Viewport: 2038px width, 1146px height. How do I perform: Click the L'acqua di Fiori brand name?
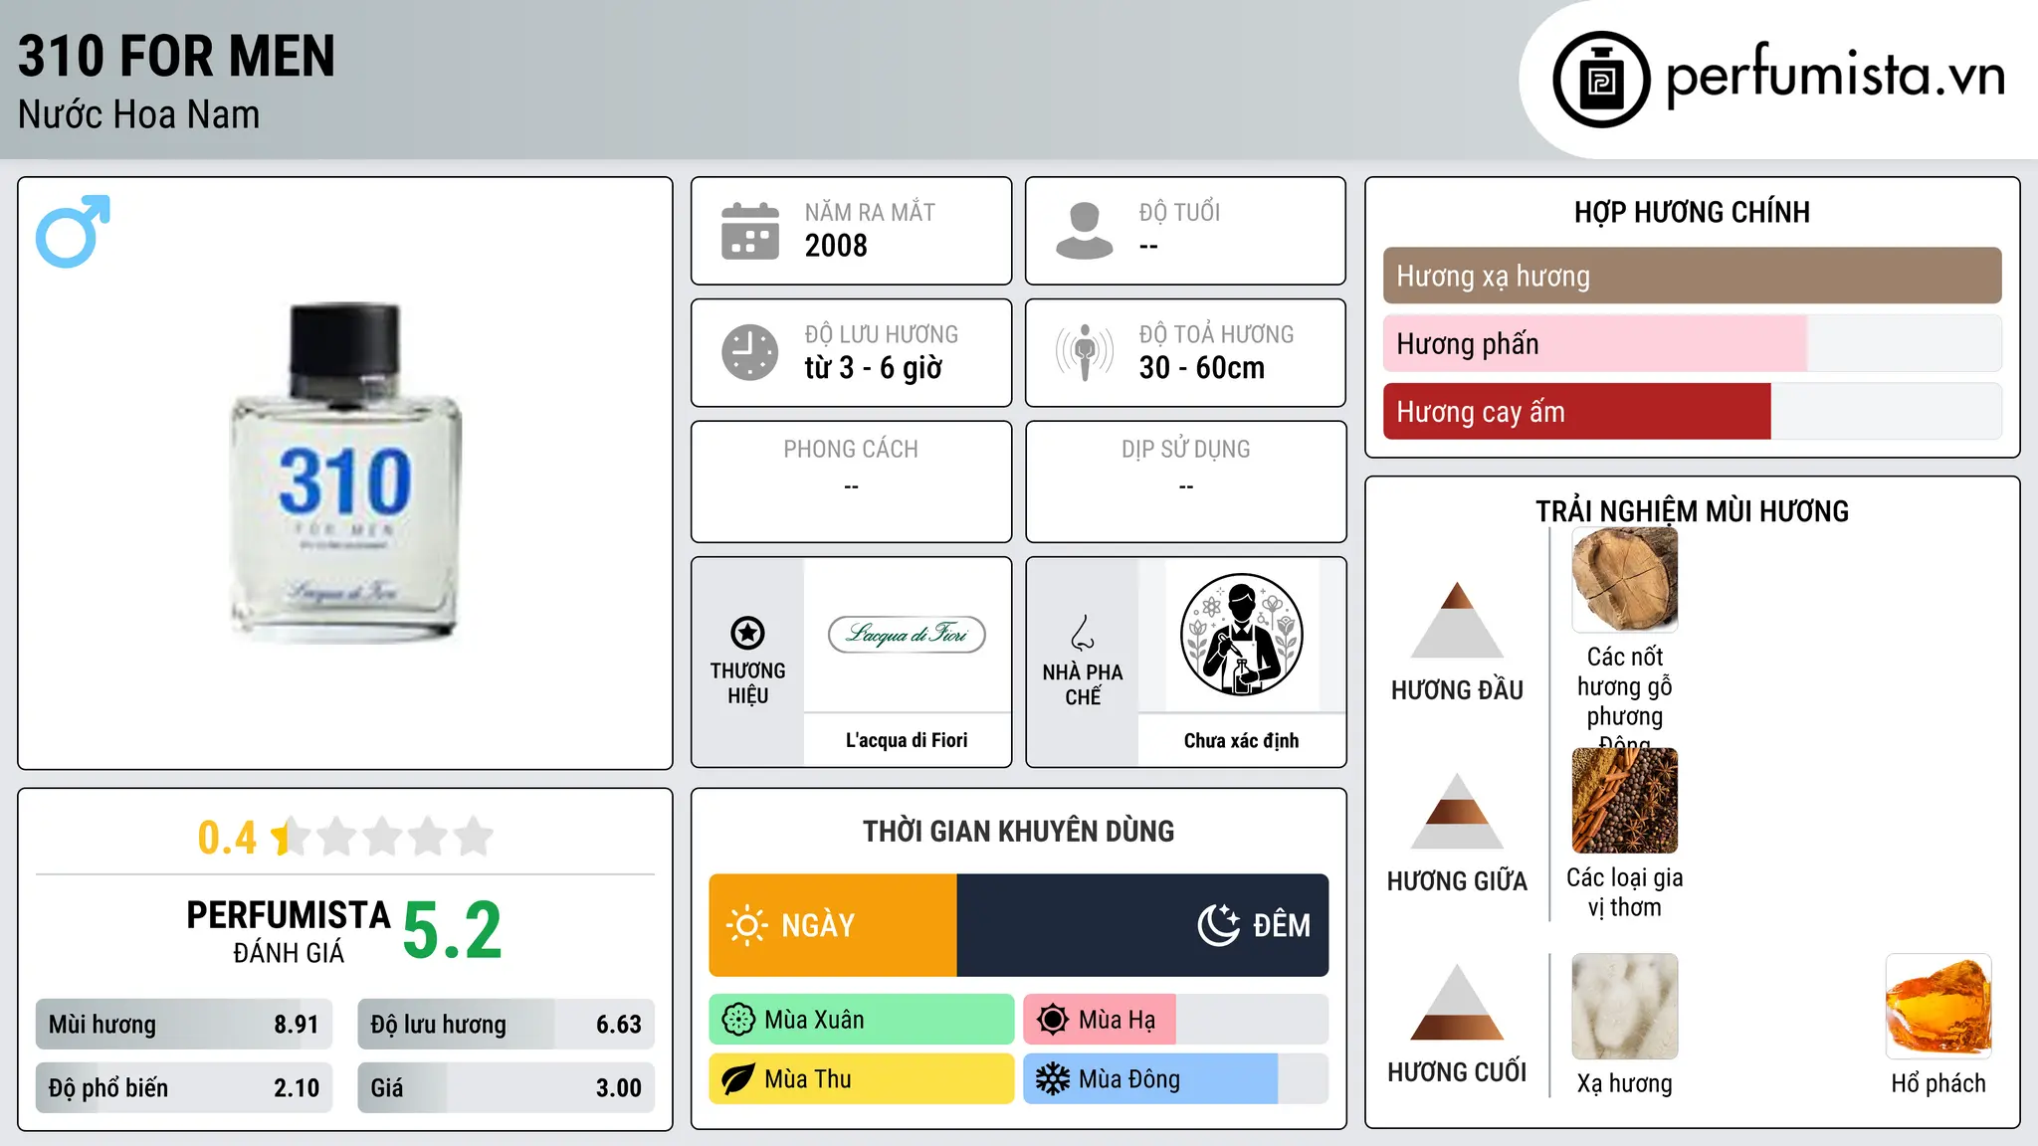tap(907, 740)
